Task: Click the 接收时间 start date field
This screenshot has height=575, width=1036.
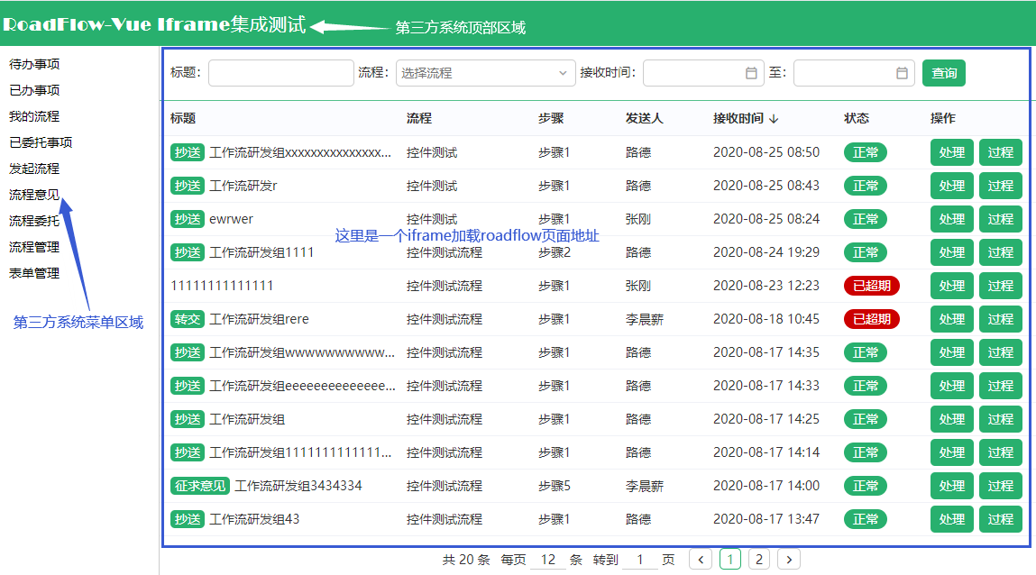Action: coord(703,73)
